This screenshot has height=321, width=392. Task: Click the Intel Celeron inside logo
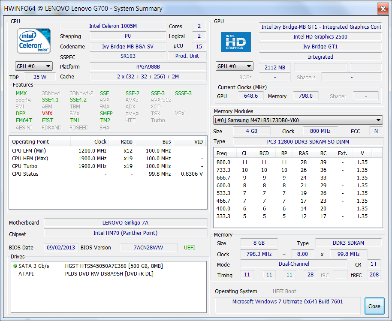pos(34,41)
